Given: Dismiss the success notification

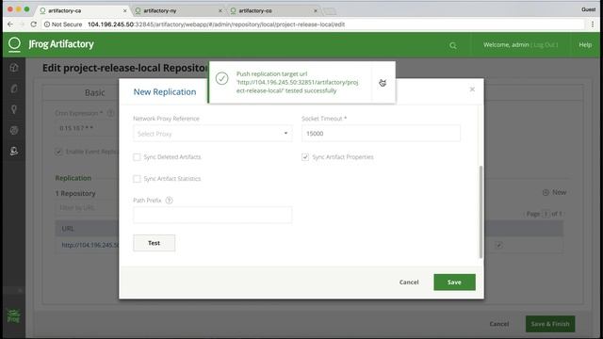Looking at the screenshot, I should tap(383, 83).
